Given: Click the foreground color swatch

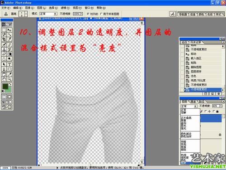Looking at the screenshot, I should point(5,86).
